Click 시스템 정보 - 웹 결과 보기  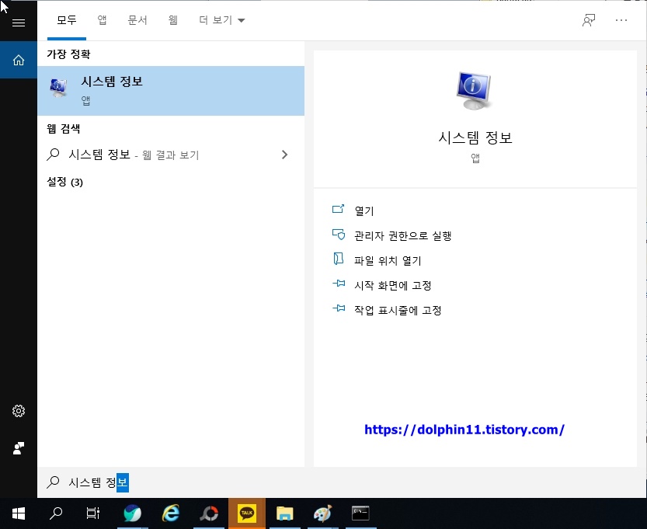point(171,155)
